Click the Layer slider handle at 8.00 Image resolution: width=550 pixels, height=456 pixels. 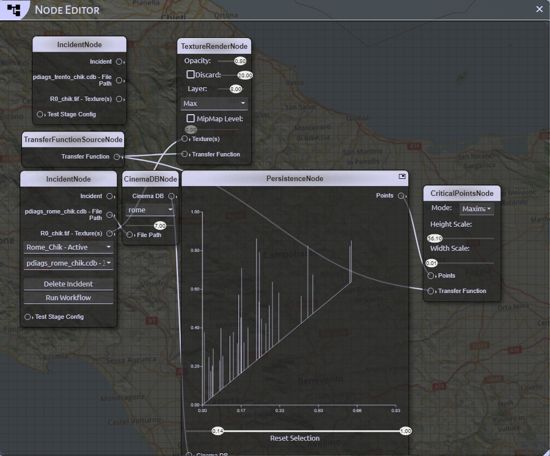coord(236,89)
